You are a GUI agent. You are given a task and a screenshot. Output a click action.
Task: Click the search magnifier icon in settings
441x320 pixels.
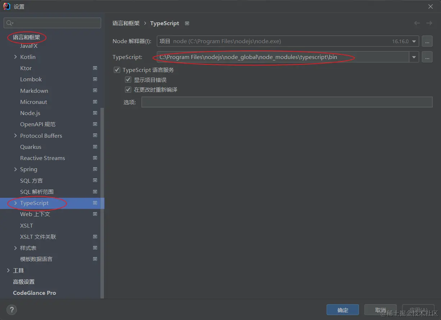9,23
